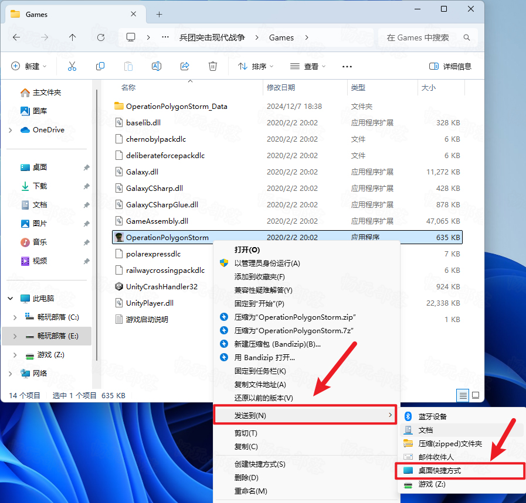Select the OperationPolygonStorm application icon
The image size is (526, 503).
(119, 237)
